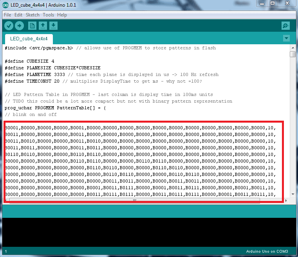Open the Edit menu

click(18, 15)
